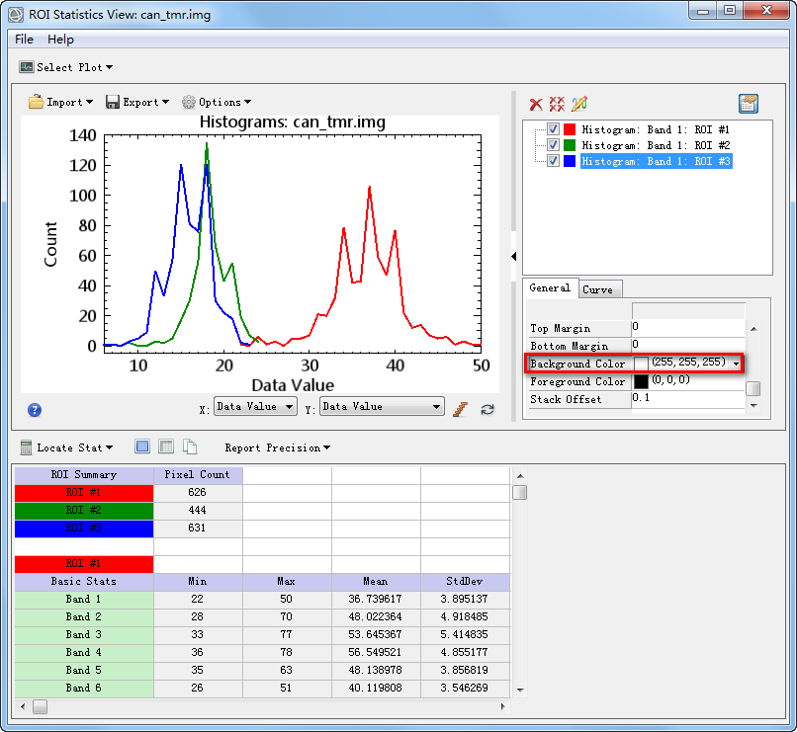Image resolution: width=797 pixels, height=732 pixels.
Task: Click the red X remove curve icon
Action: [536, 104]
